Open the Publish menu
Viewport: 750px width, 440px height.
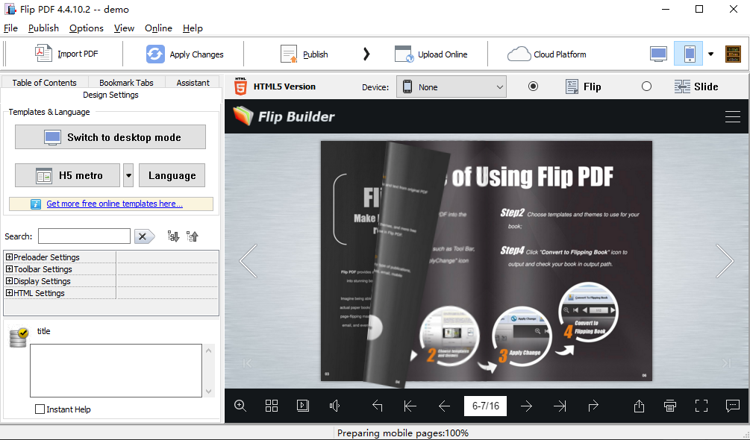pos(43,28)
